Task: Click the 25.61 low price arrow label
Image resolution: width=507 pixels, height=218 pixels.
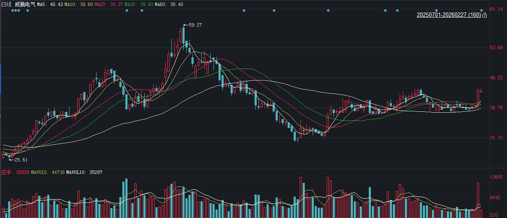Action: (18, 160)
